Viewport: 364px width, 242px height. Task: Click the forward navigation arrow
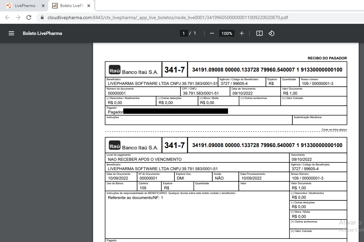(x=18, y=17)
